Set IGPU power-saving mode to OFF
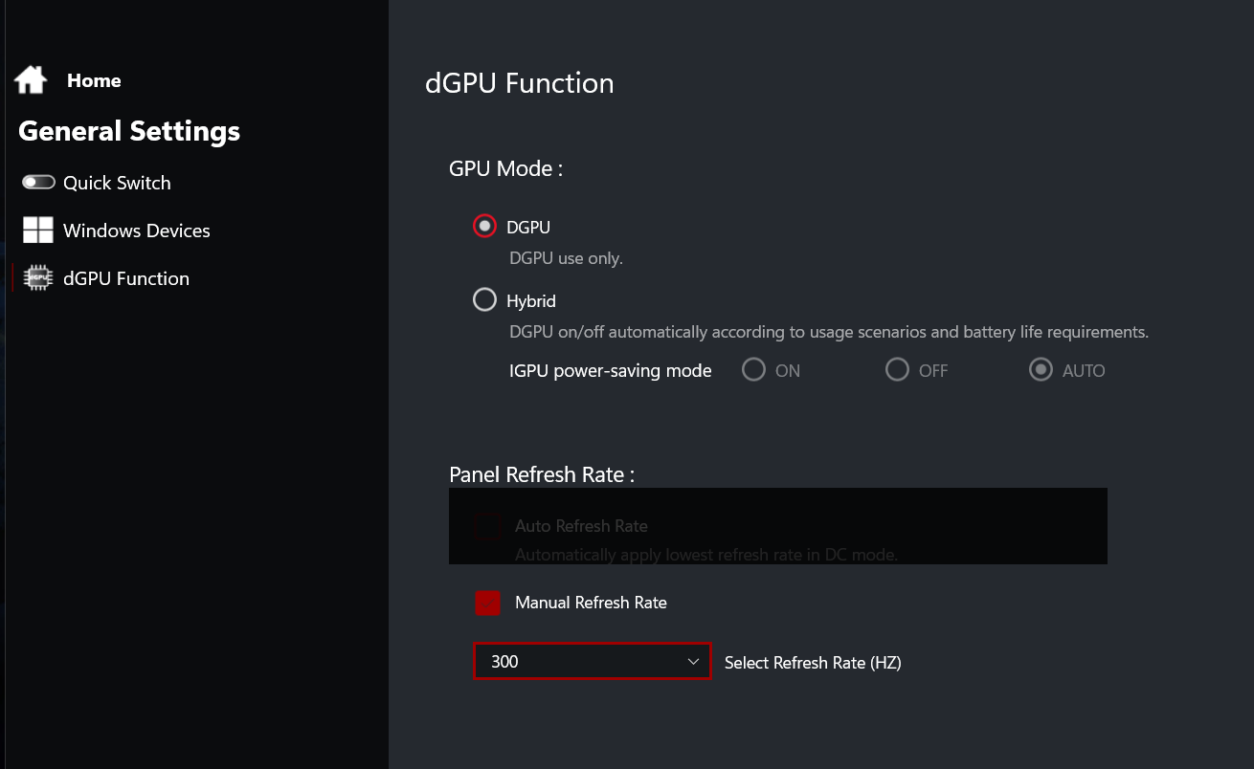Viewport: 1254px width, 769px height. click(897, 370)
